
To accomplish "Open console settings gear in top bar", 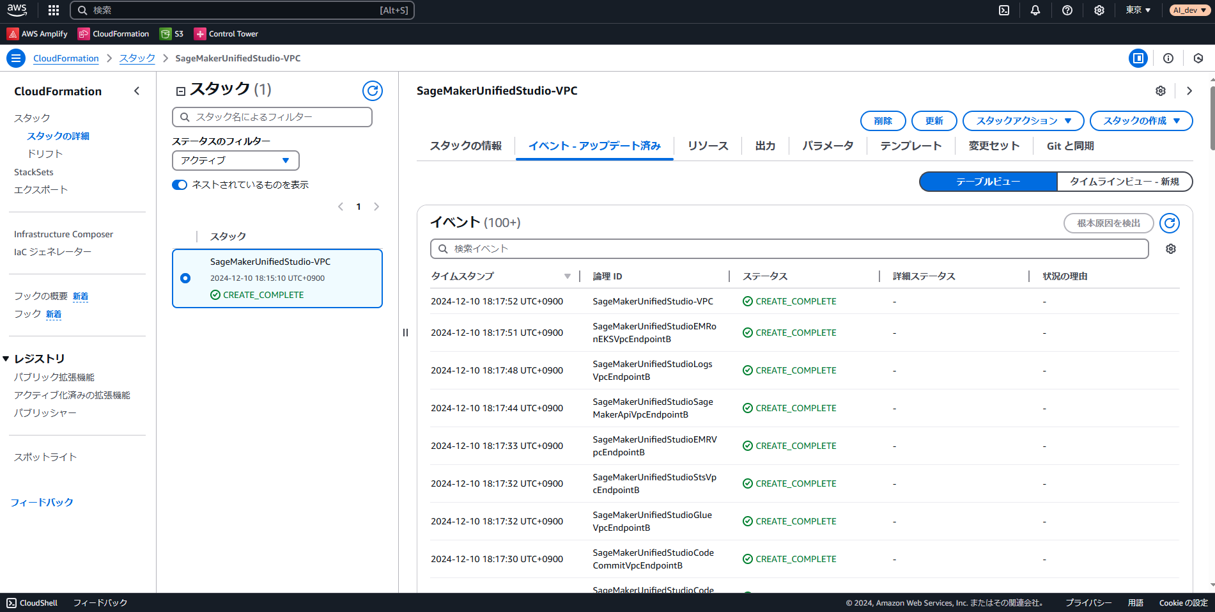I will 1099,10.
